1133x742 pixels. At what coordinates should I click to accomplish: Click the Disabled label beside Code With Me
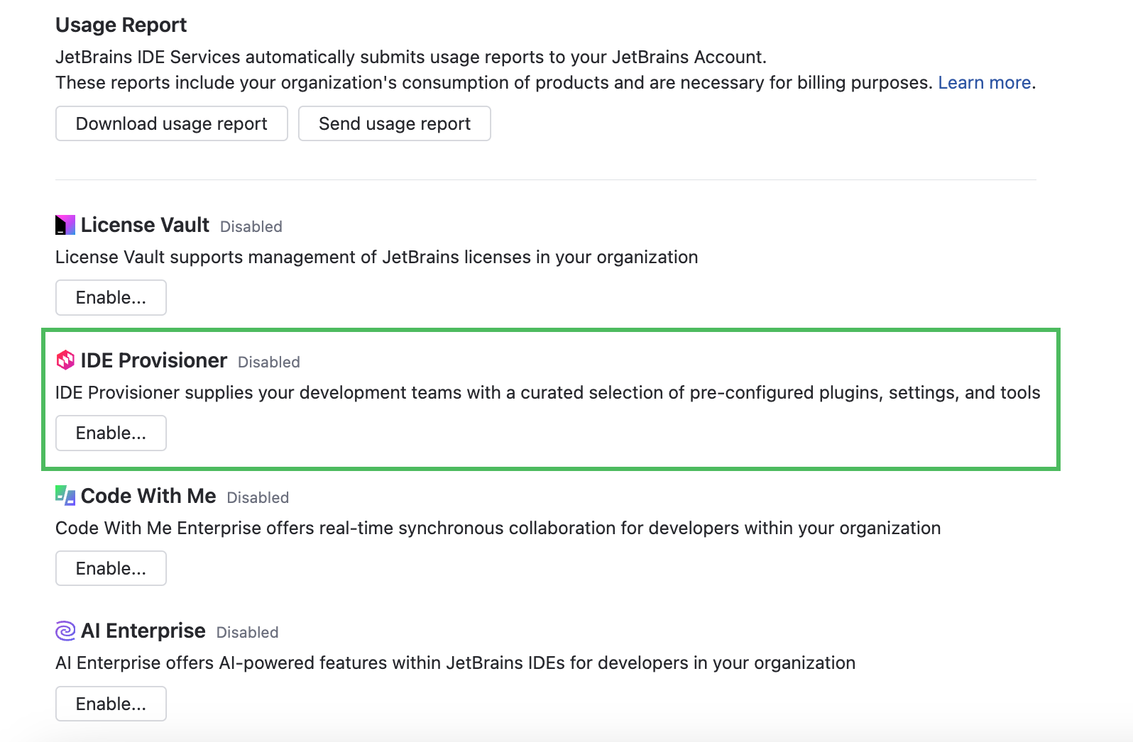tap(258, 498)
